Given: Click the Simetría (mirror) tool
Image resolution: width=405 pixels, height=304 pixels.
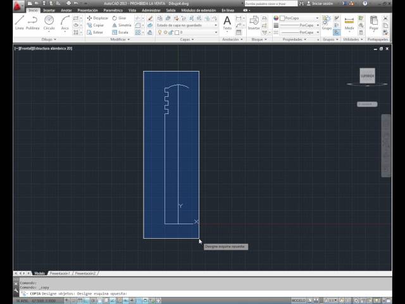Looking at the screenshot, I should pyautogui.click(x=121, y=25).
